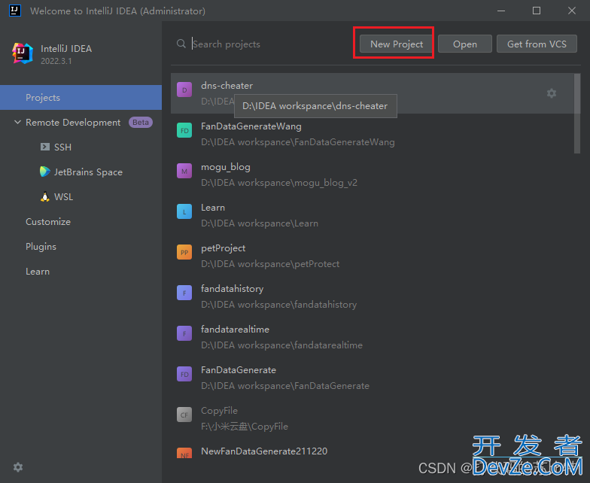590x483 pixels.
Task: Open the Customize section
Action: (x=48, y=221)
